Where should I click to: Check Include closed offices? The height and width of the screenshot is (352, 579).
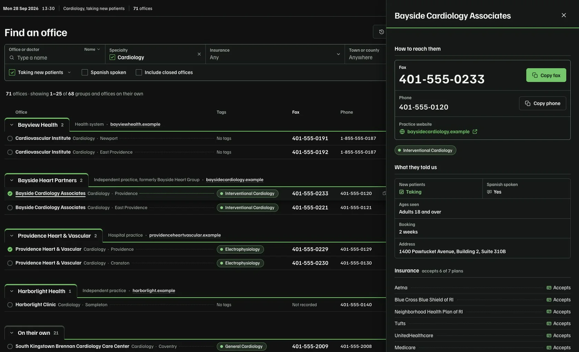pyautogui.click(x=139, y=72)
